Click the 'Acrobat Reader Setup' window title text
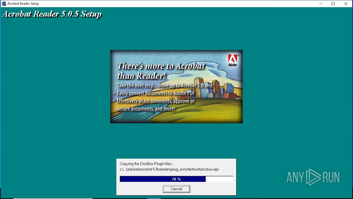The height and width of the screenshot is (199, 353). click(23, 4)
